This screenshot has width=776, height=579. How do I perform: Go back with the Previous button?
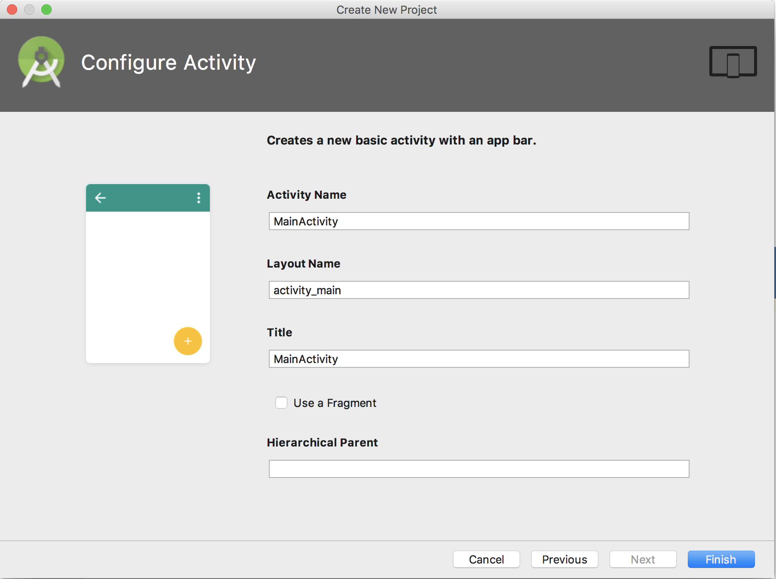coord(564,559)
